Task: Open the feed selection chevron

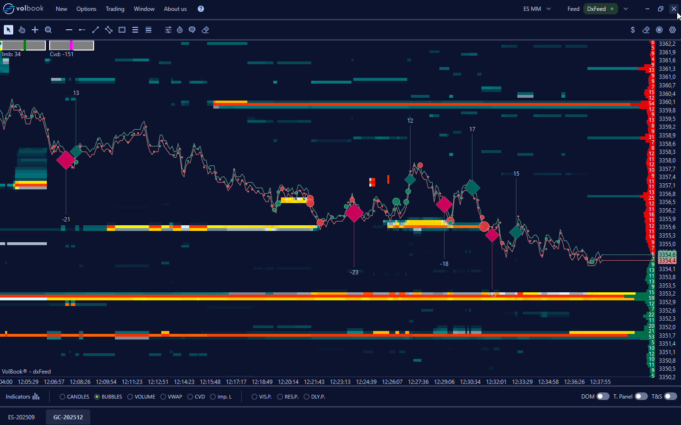Action: (626, 9)
